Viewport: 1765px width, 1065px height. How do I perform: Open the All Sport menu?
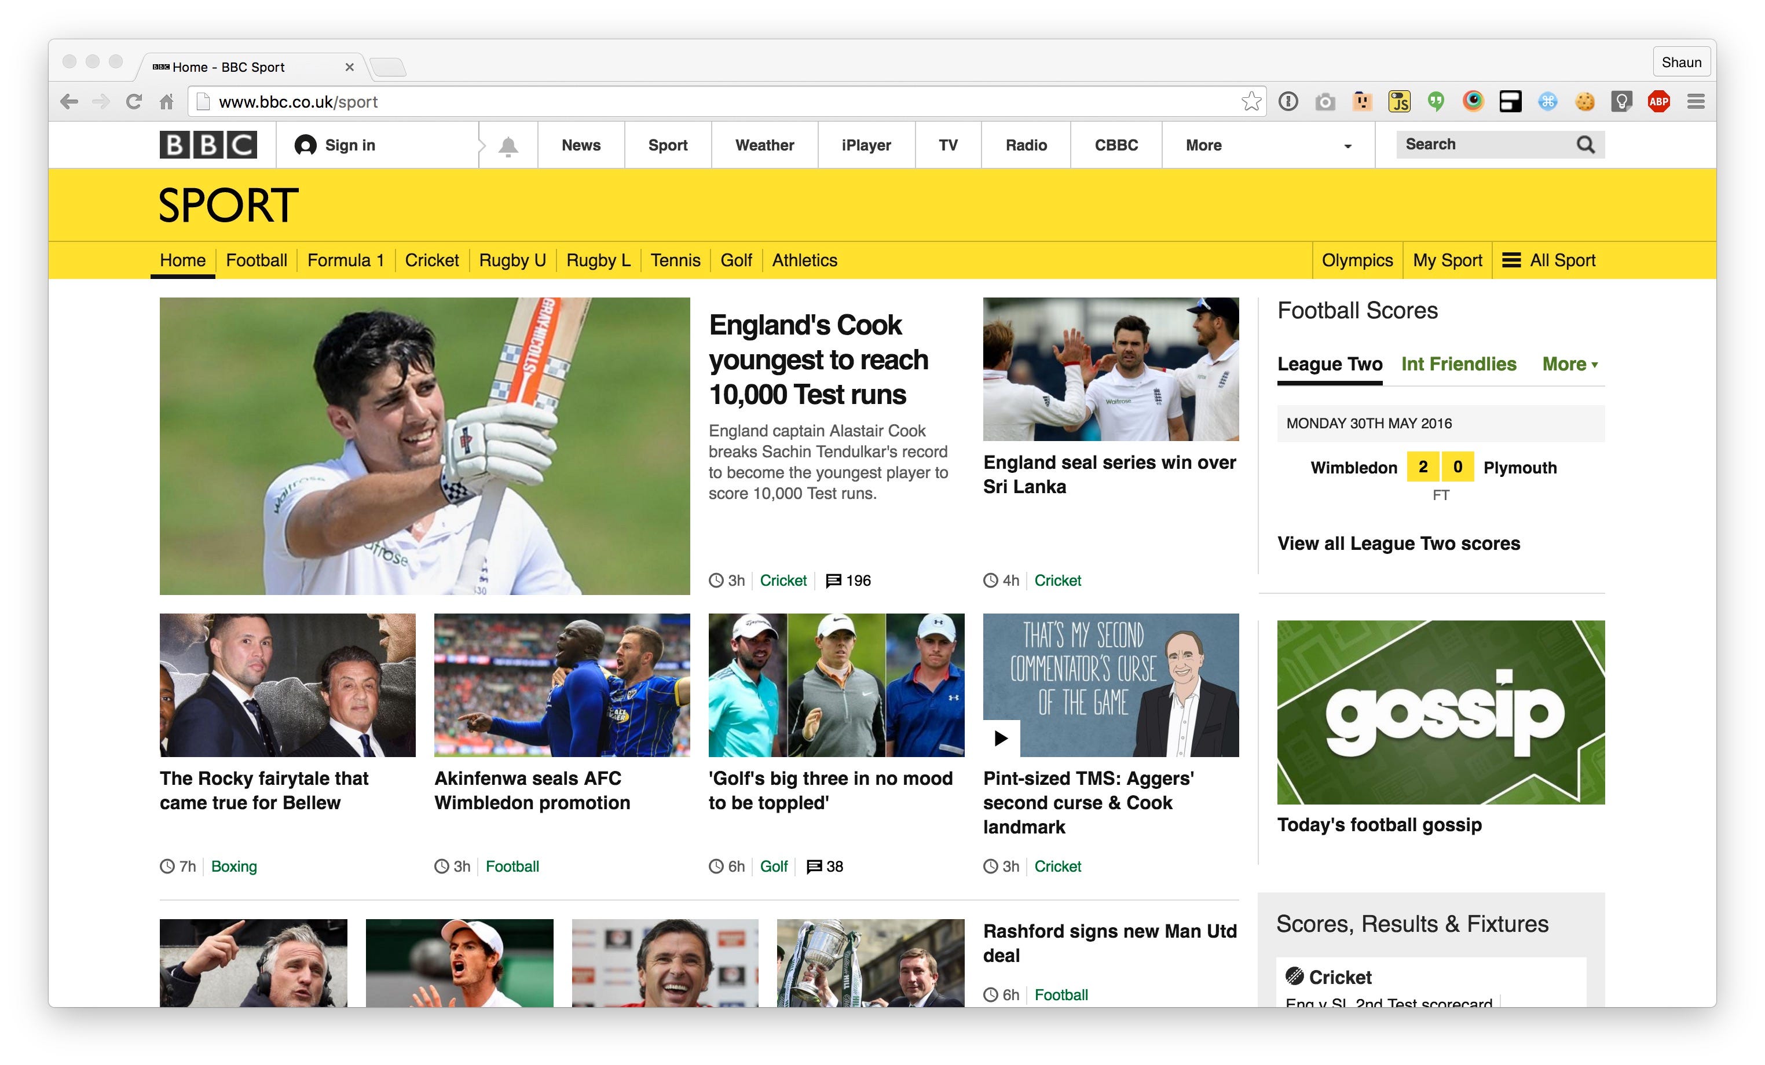click(1548, 260)
